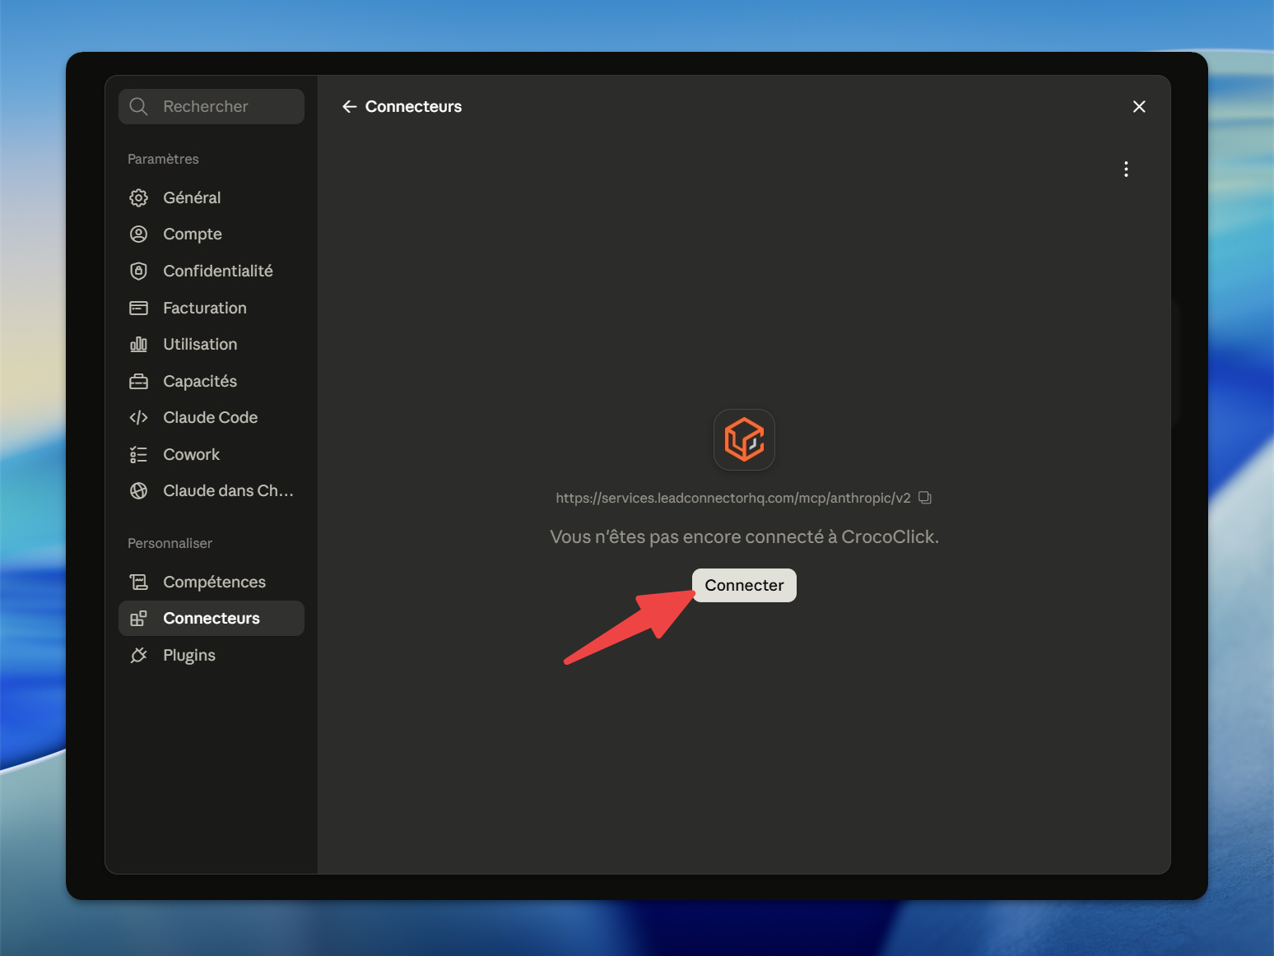
Task: Open Facturation page
Action: pos(212,308)
